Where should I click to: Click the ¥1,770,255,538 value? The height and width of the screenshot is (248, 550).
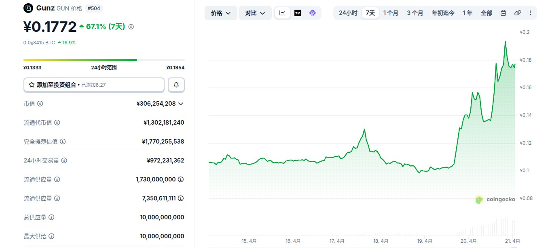click(x=163, y=142)
